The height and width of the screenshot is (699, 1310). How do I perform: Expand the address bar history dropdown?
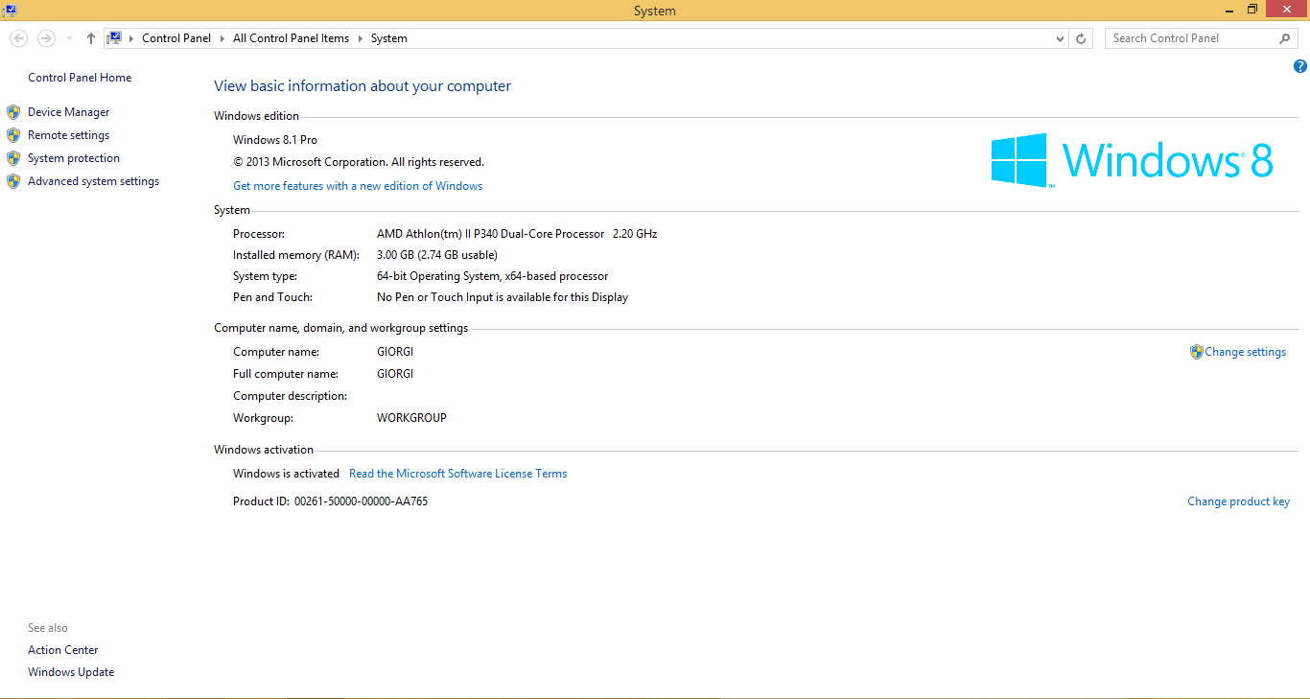click(1060, 38)
